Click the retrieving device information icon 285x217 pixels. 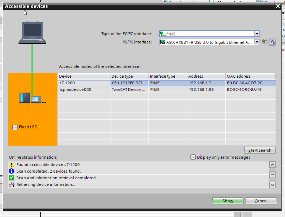[11, 185]
